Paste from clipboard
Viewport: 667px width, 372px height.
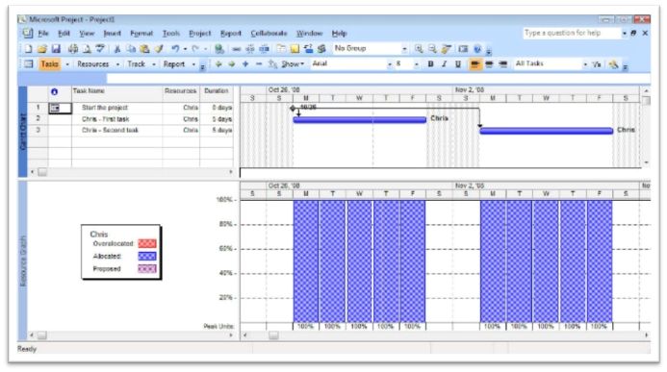pos(144,49)
